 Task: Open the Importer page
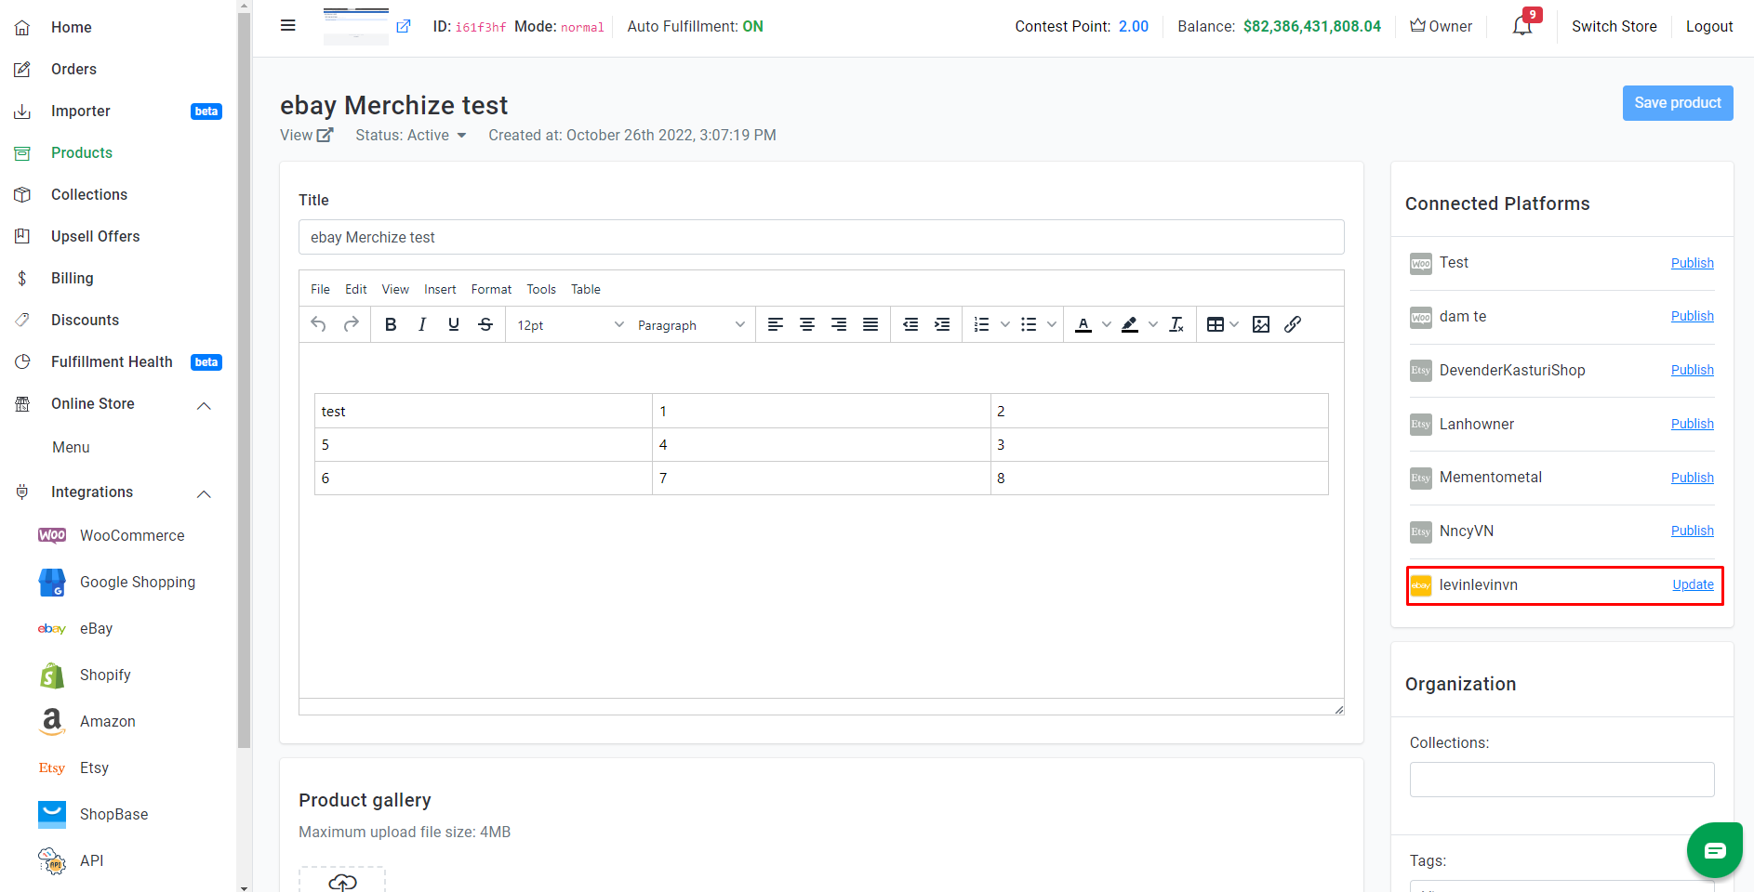(81, 111)
